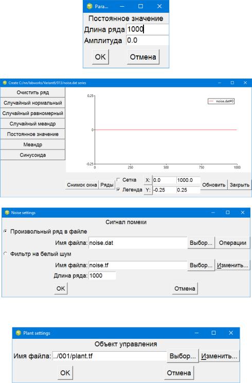Screen dimensions: 252x383
Task: Click Выбор... in Plant settings
Action: point(183,356)
